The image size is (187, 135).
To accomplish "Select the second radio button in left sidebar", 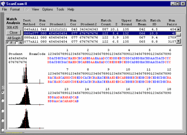I will click(x=3, y=100).
